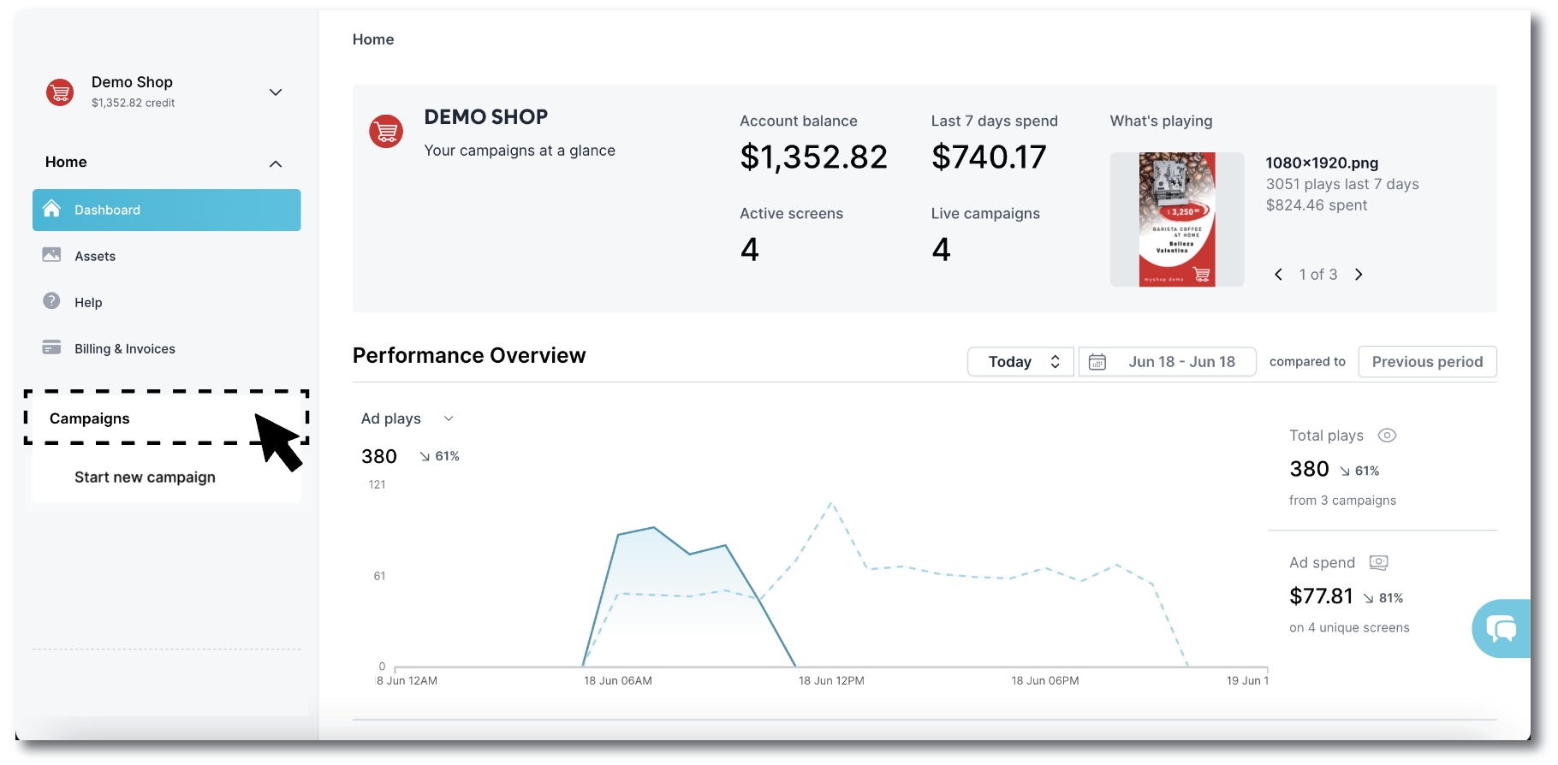
Task: Click the Demo Shop cart logo in sidebar
Action: [60, 92]
